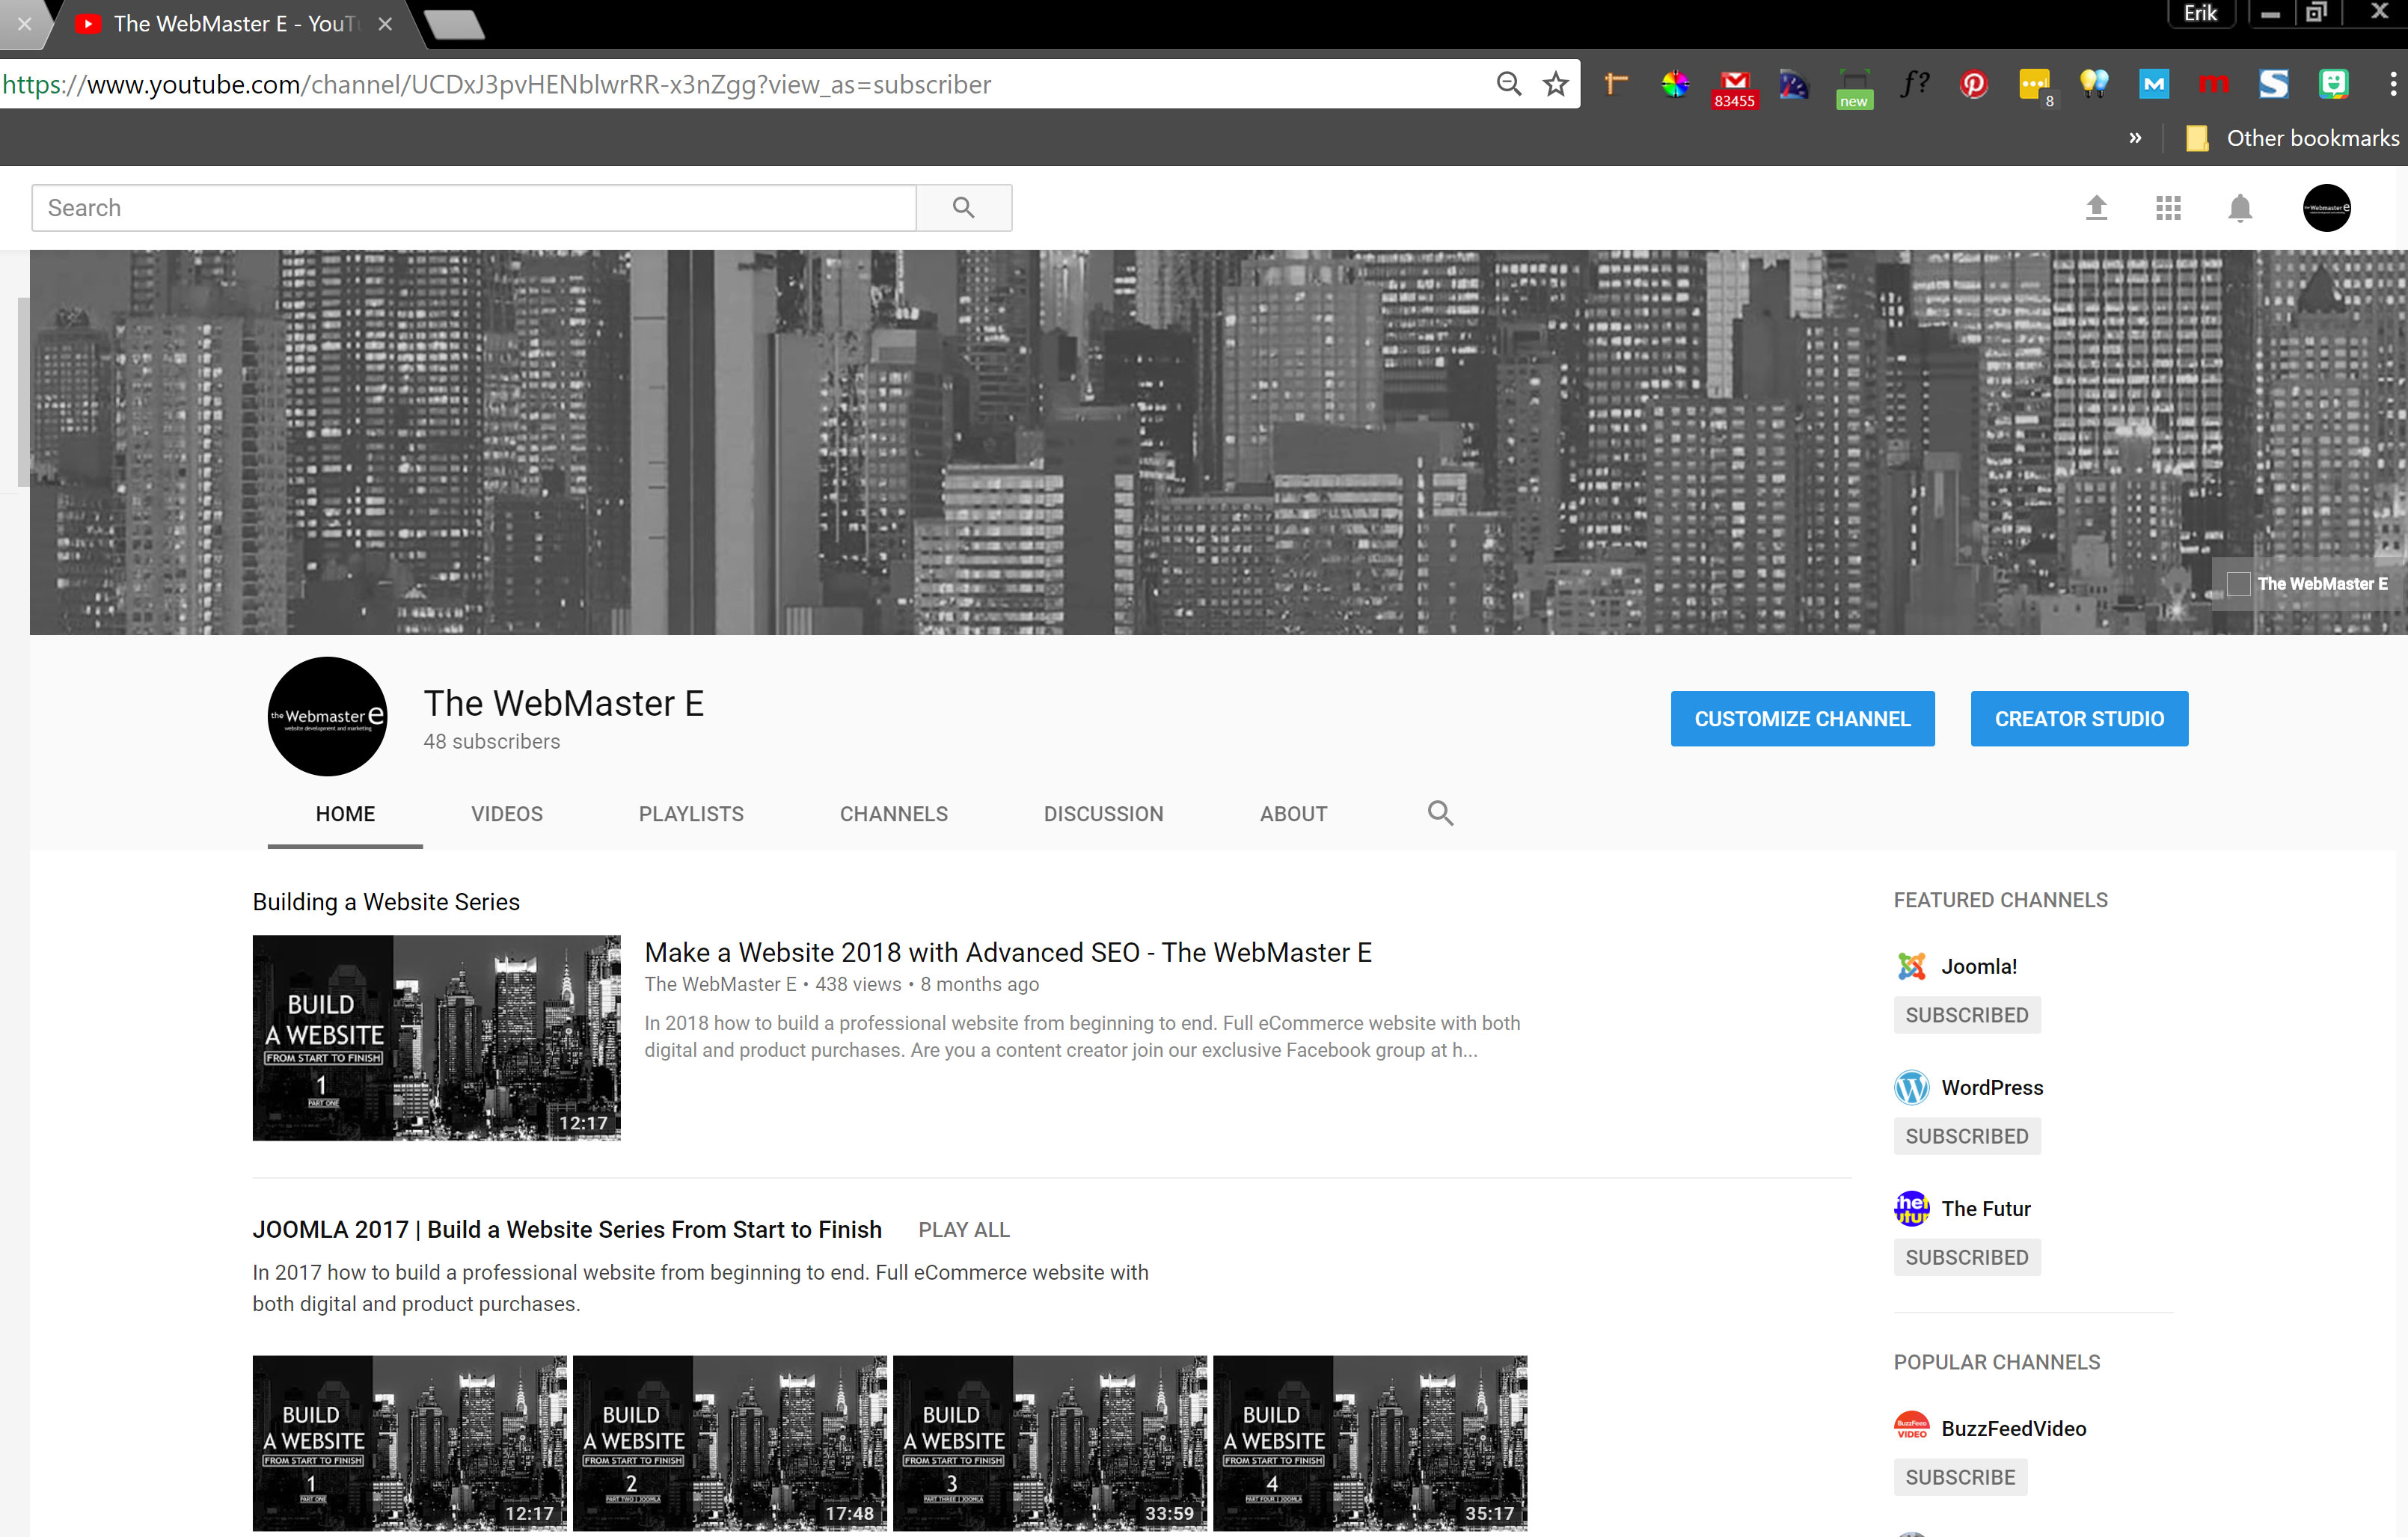Click the Joomla! channel logo
This screenshot has width=2408, height=1537.
click(1911, 966)
